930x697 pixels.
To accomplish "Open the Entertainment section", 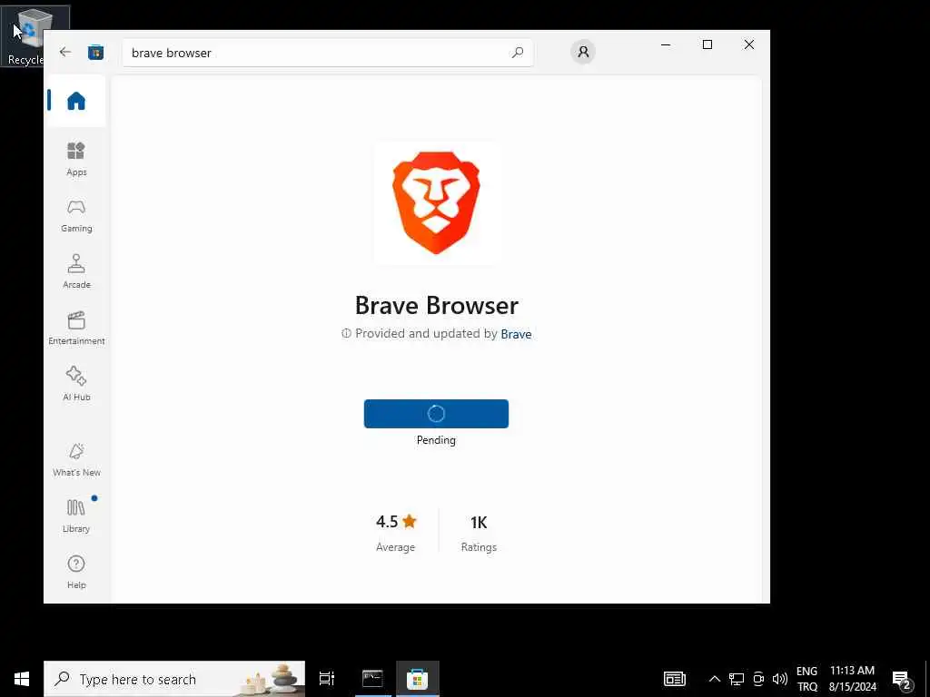I will (76, 329).
